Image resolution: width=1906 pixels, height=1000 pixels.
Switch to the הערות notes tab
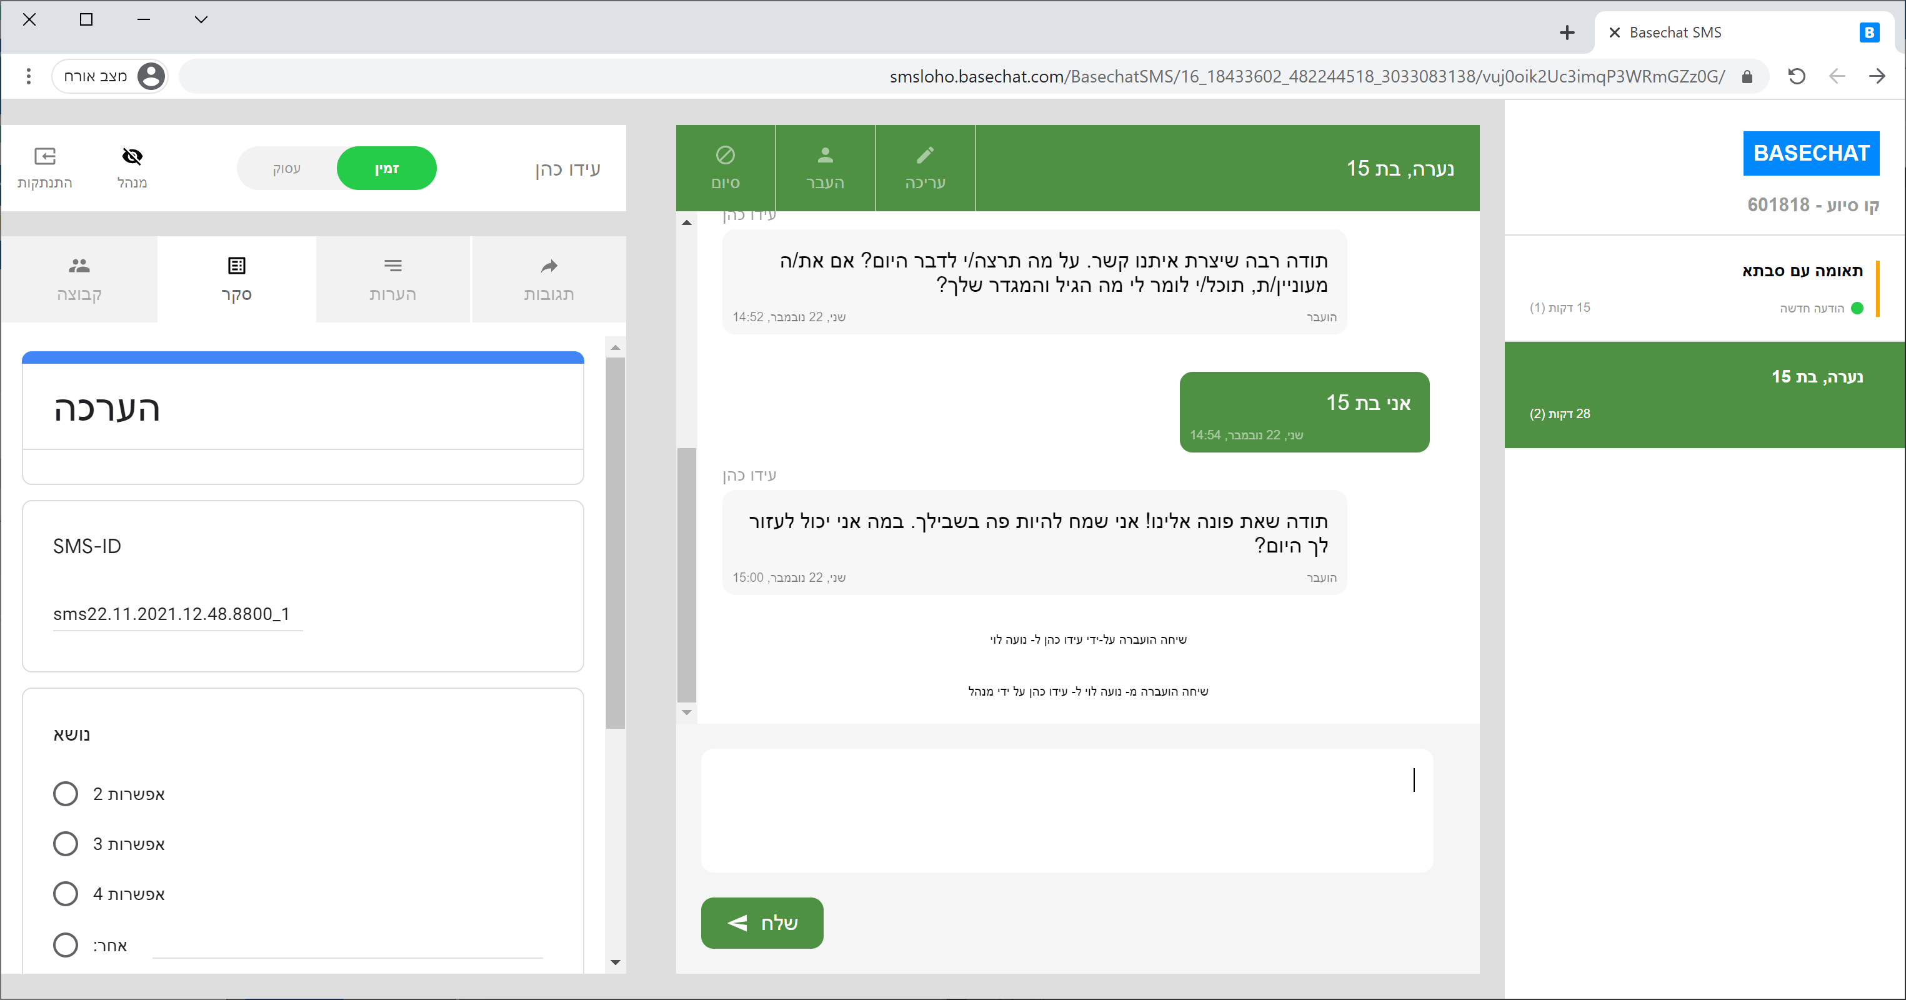click(x=392, y=279)
